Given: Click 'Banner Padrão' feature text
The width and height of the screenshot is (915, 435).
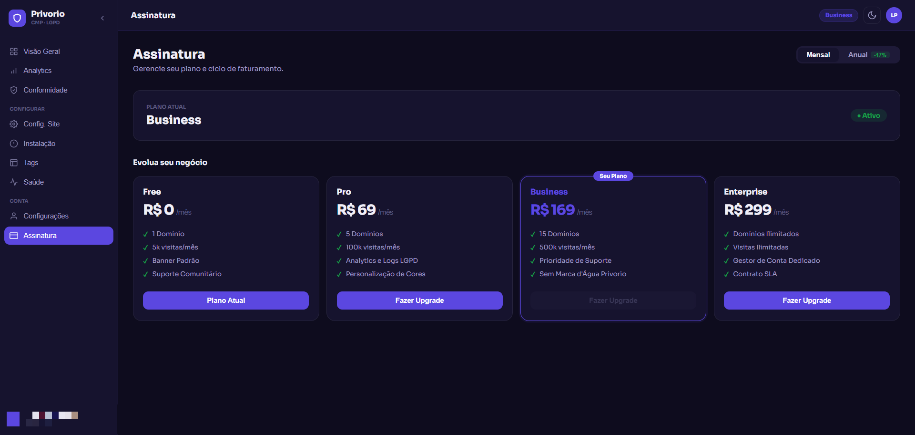Looking at the screenshot, I should 176,260.
